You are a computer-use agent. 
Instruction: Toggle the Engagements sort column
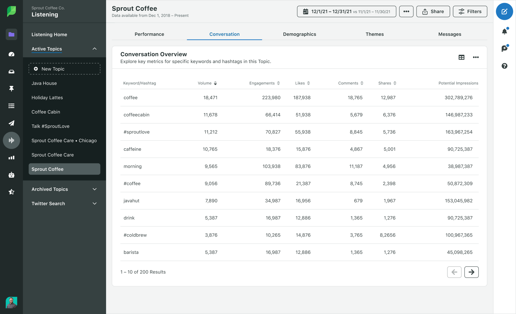[279, 83]
